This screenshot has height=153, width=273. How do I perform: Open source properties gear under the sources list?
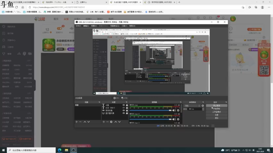111,122
